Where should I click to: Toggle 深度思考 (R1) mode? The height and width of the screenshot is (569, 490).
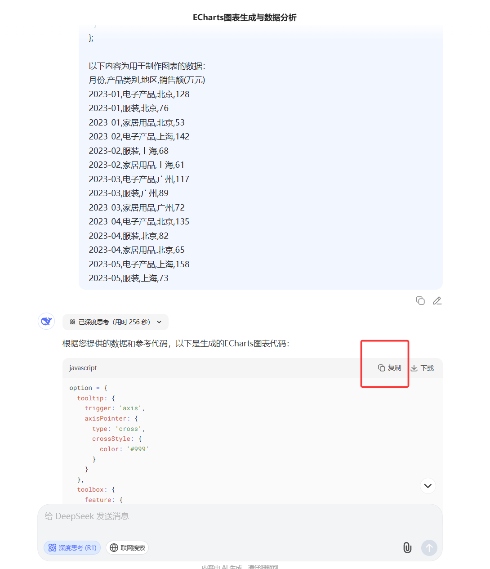(72, 547)
